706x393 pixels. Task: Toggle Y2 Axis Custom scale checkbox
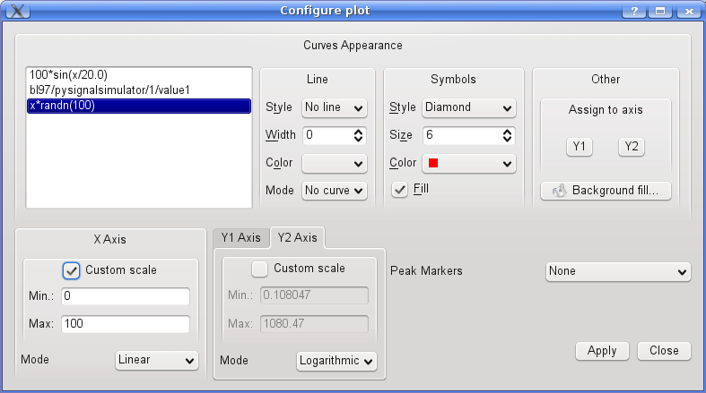pyautogui.click(x=259, y=269)
